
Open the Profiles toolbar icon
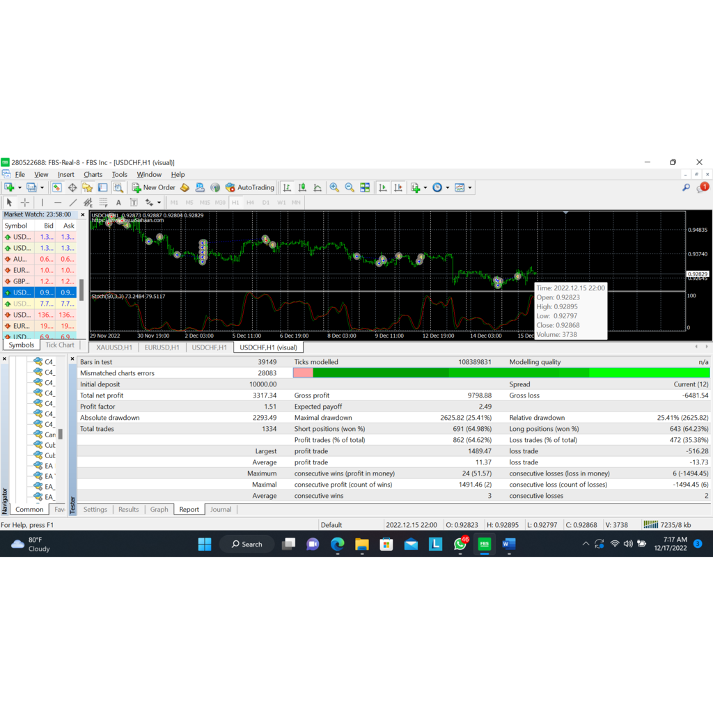(31, 187)
